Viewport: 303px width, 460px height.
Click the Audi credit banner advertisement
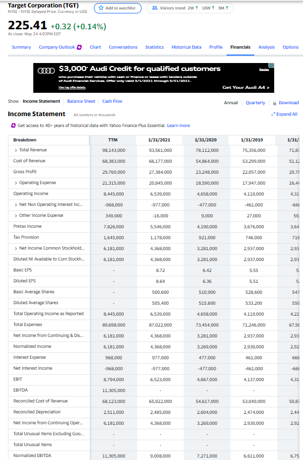(x=153, y=78)
